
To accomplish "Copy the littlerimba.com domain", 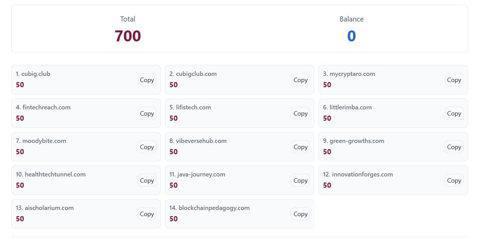I will (x=454, y=113).
